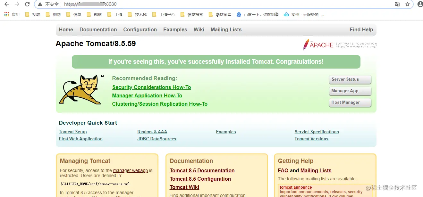Open the tomcat-announce mailing list link
The height and width of the screenshot is (197, 423).
tap(296, 187)
